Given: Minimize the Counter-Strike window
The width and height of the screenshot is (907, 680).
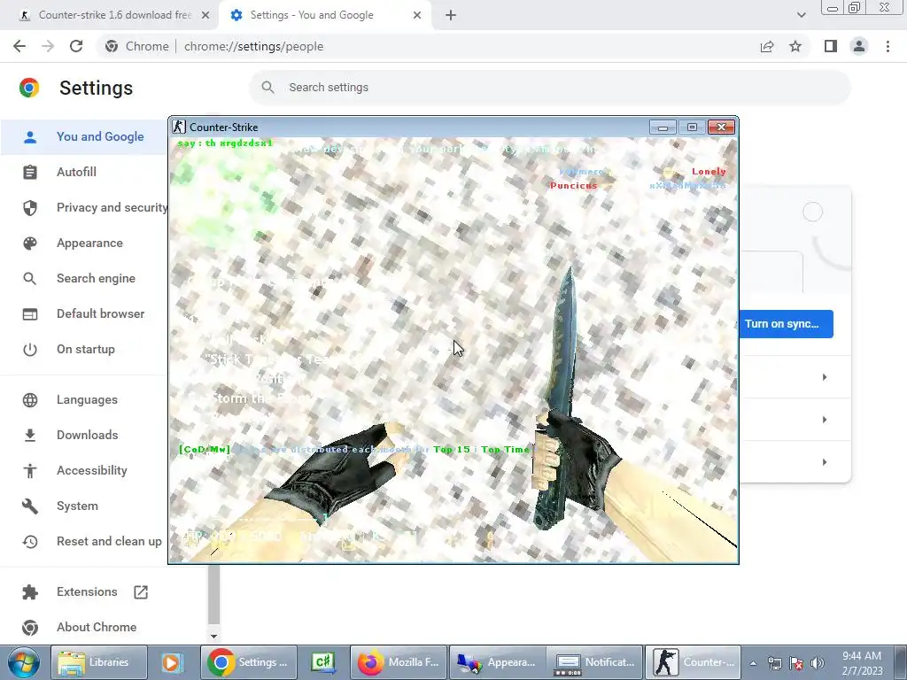Looking at the screenshot, I should click(x=663, y=127).
